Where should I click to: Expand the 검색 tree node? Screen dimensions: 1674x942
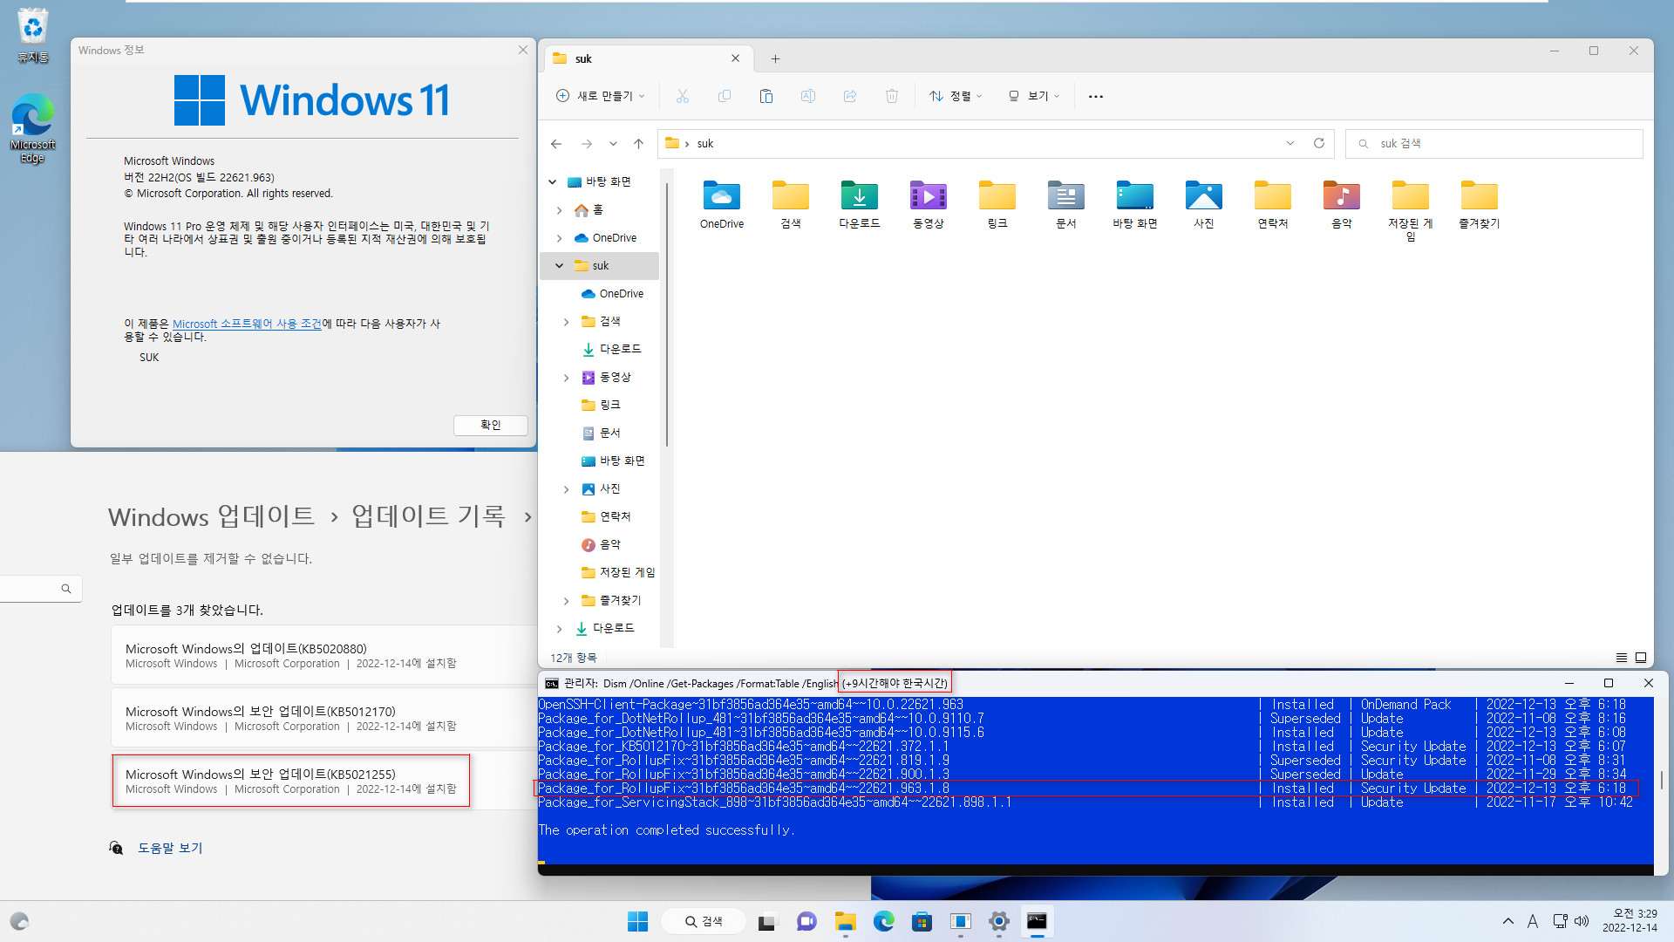tap(566, 322)
